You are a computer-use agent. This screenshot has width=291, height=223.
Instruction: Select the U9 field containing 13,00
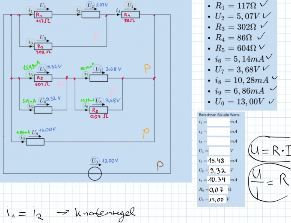point(217,199)
